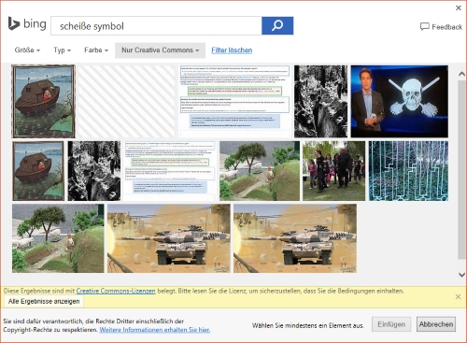Open the Feedback speech bubble icon
The height and width of the screenshot is (343, 467).
point(425,27)
